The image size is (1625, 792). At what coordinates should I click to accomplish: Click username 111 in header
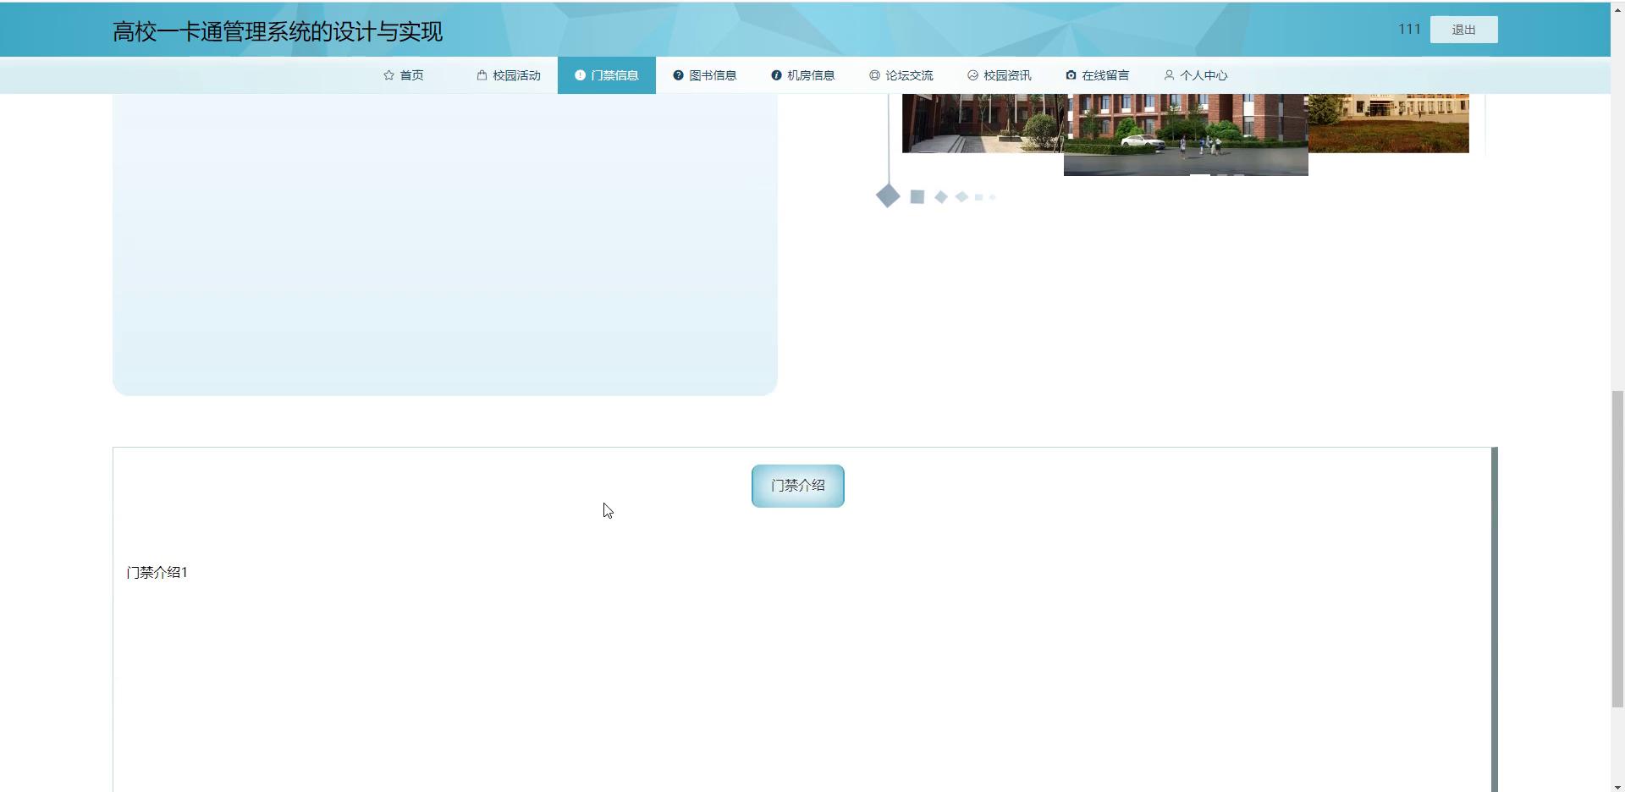pos(1409,30)
